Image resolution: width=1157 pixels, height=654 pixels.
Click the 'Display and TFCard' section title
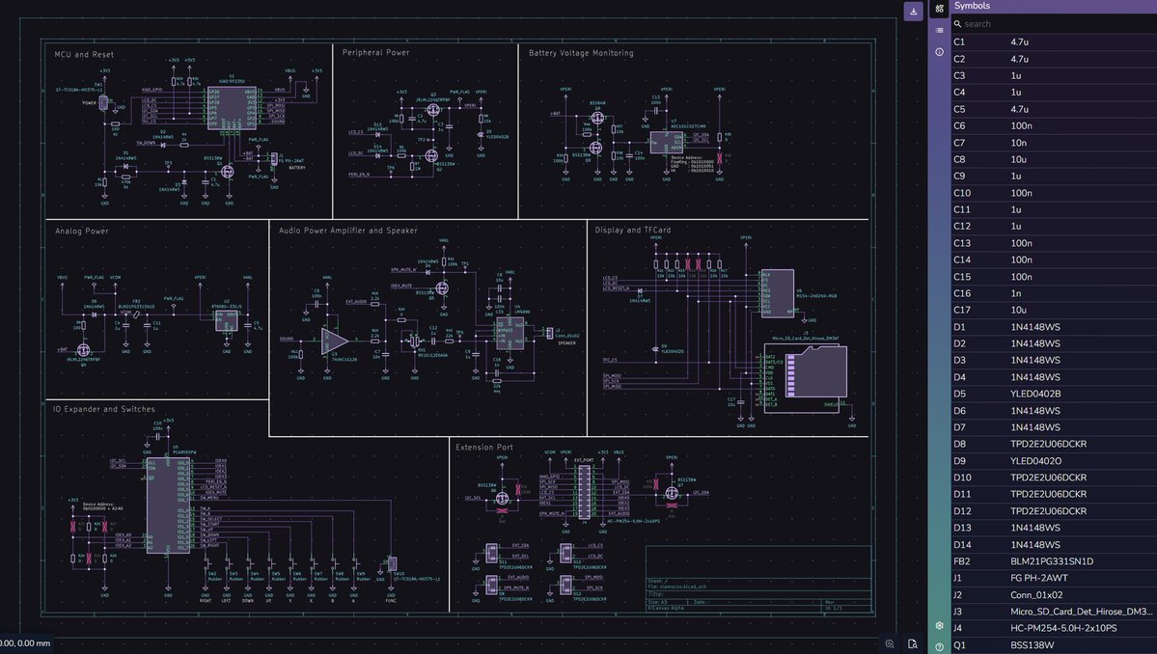[x=633, y=230]
